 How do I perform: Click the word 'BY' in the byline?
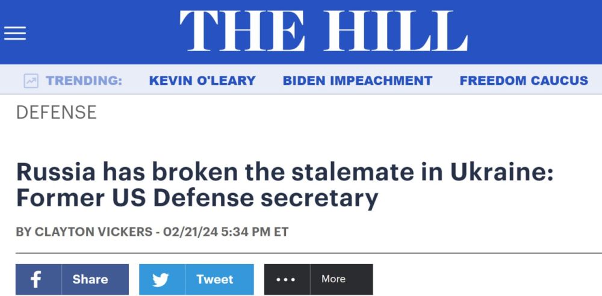23,232
